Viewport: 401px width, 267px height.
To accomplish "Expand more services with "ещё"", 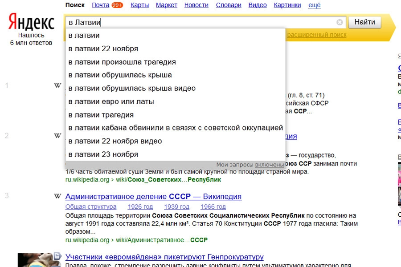I will click(x=315, y=5).
